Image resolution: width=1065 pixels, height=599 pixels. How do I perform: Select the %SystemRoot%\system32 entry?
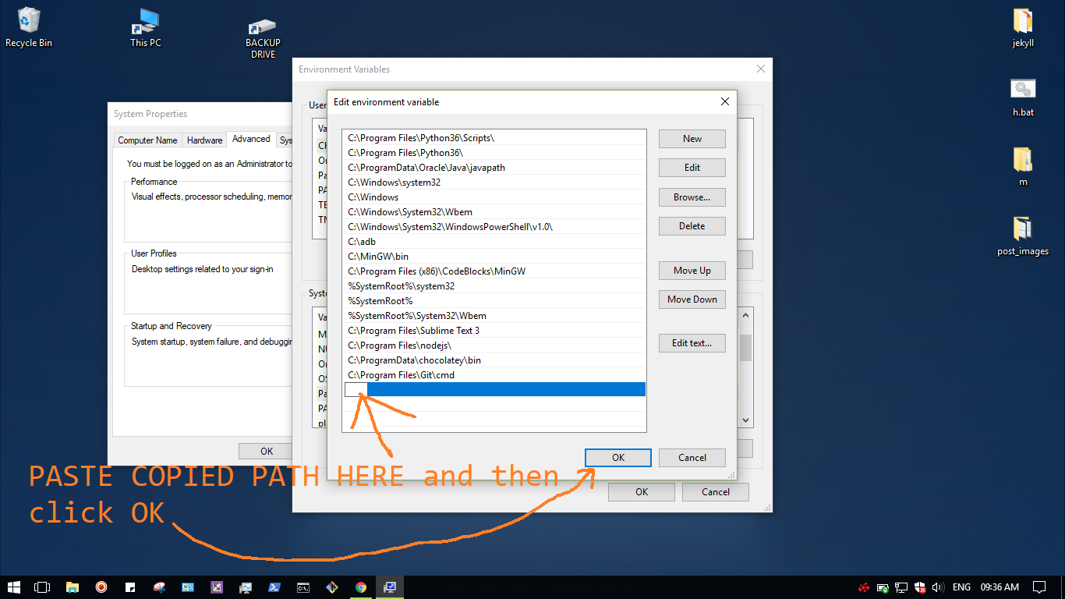coord(495,286)
